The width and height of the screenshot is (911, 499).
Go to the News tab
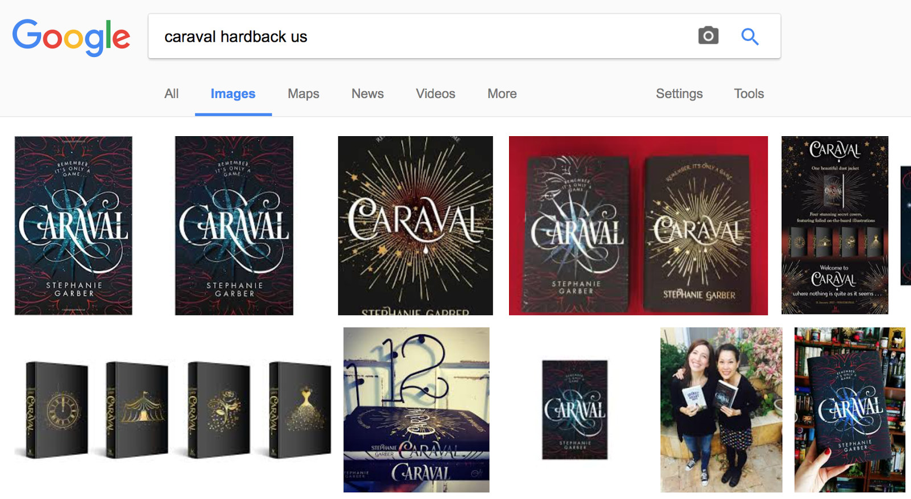[367, 93]
